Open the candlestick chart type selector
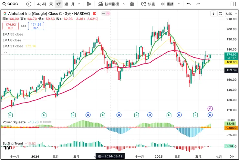Image resolution: width=239 pixels, height=160 pixels. pyautogui.click(x=89, y=4)
